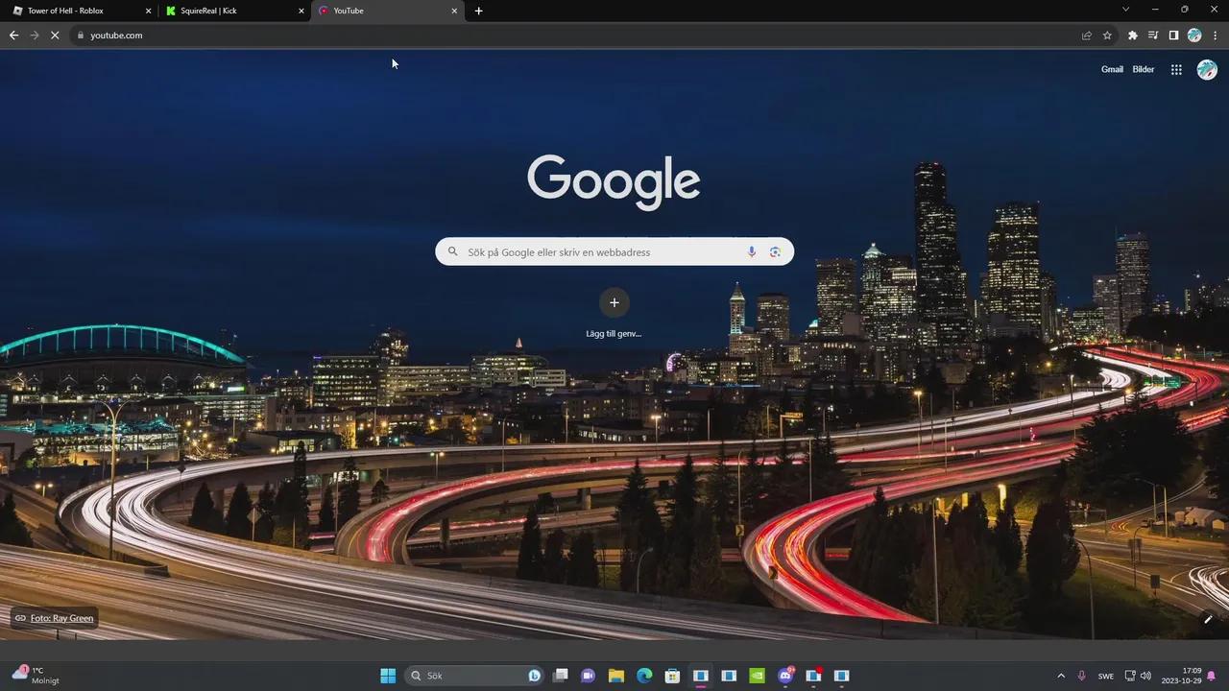1229x691 pixels.
Task: Open the Google account avatar on page
Action: pyautogui.click(x=1207, y=69)
